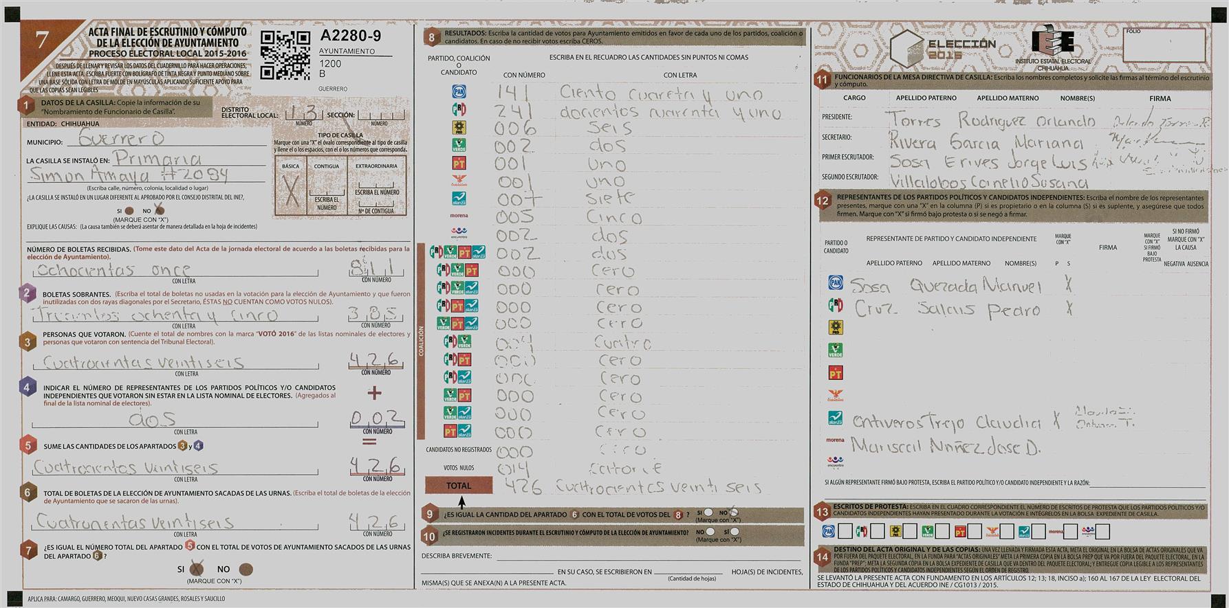Image resolution: width=1229 pixels, height=608 pixels.
Task: Click the Nueva Alianza logo in representatives list
Action: coord(835,418)
